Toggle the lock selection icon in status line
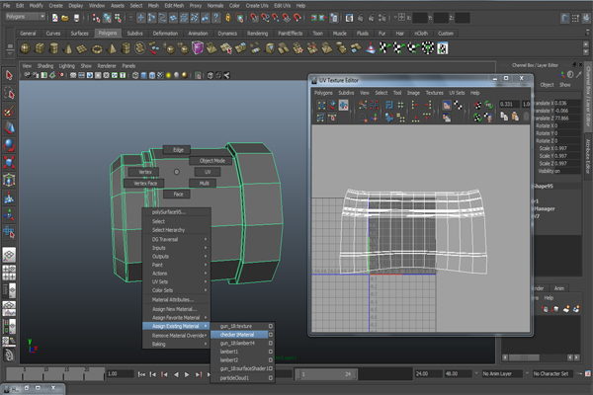 228,18
